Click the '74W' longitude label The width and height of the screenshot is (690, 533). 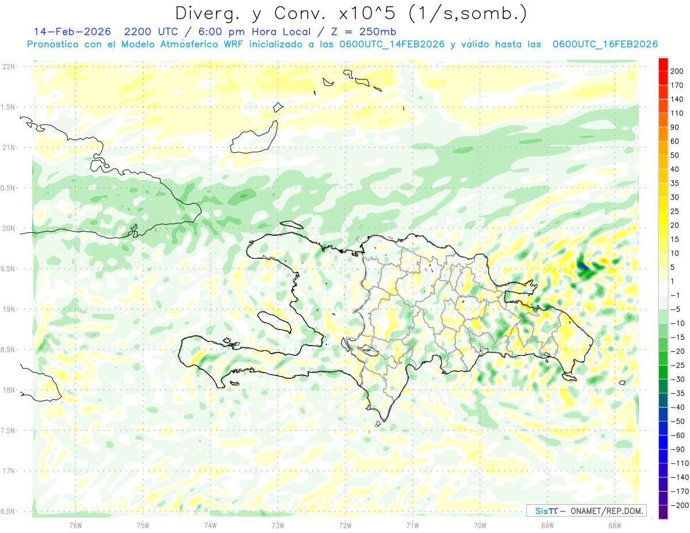[x=210, y=525]
